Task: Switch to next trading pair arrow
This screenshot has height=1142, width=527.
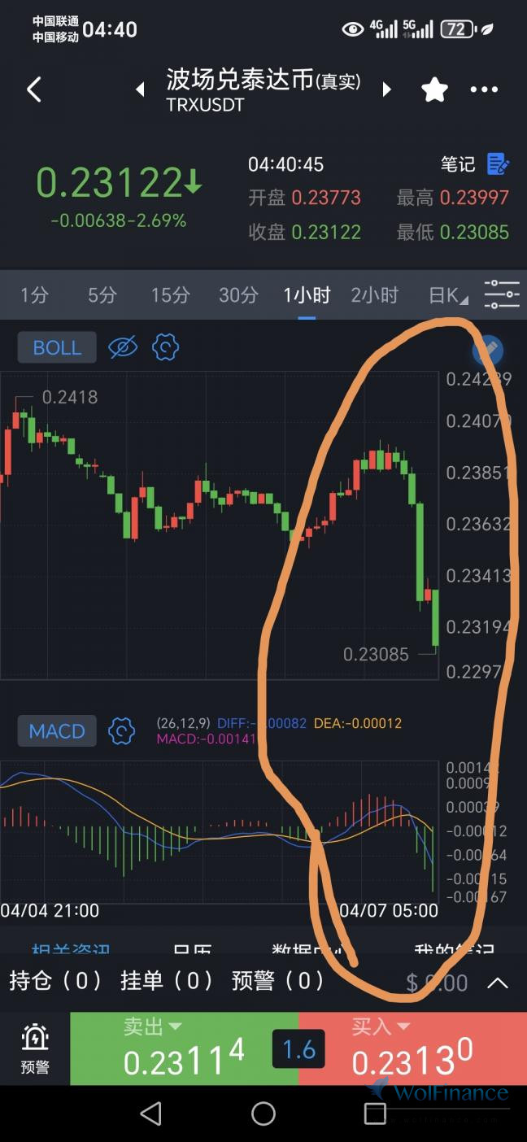Action: tap(387, 89)
